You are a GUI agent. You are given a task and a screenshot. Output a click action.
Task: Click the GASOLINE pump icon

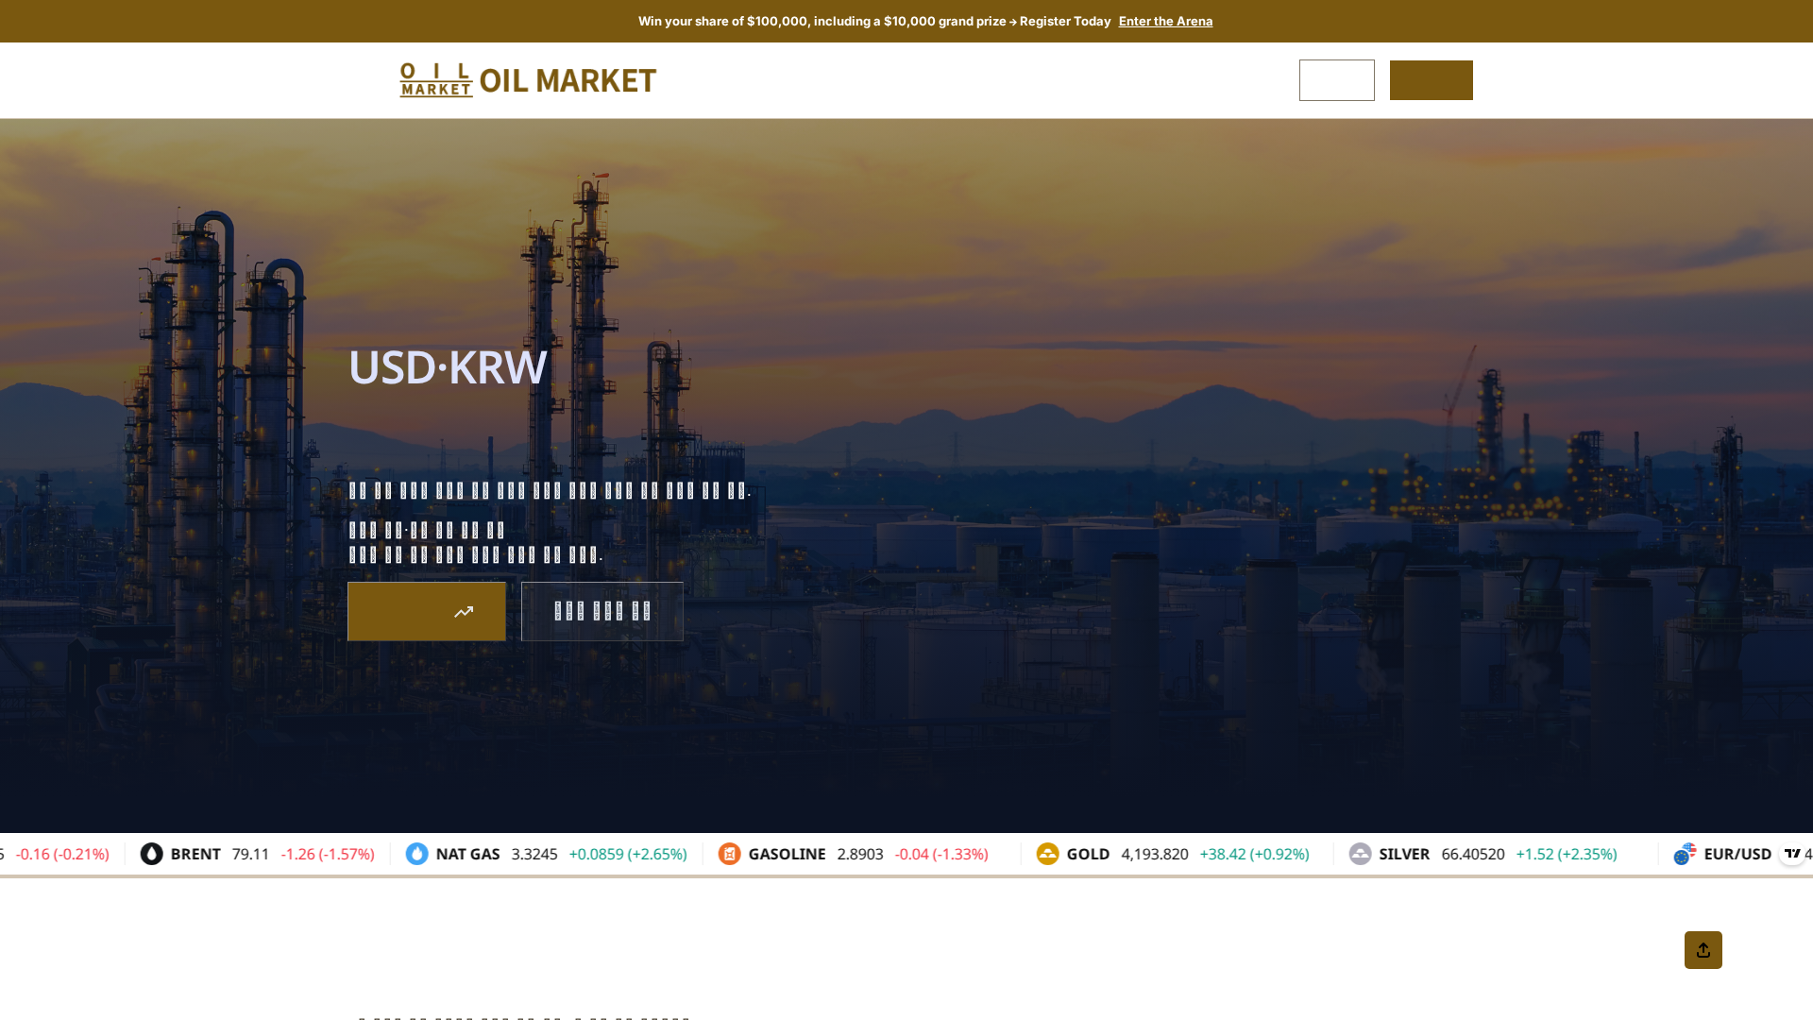tap(729, 854)
